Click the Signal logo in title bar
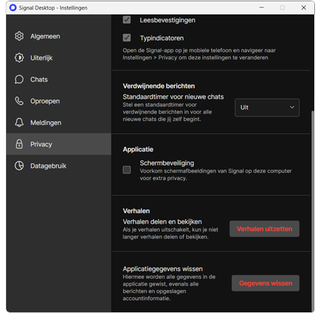This screenshot has width=321, height=313. tap(13, 7)
